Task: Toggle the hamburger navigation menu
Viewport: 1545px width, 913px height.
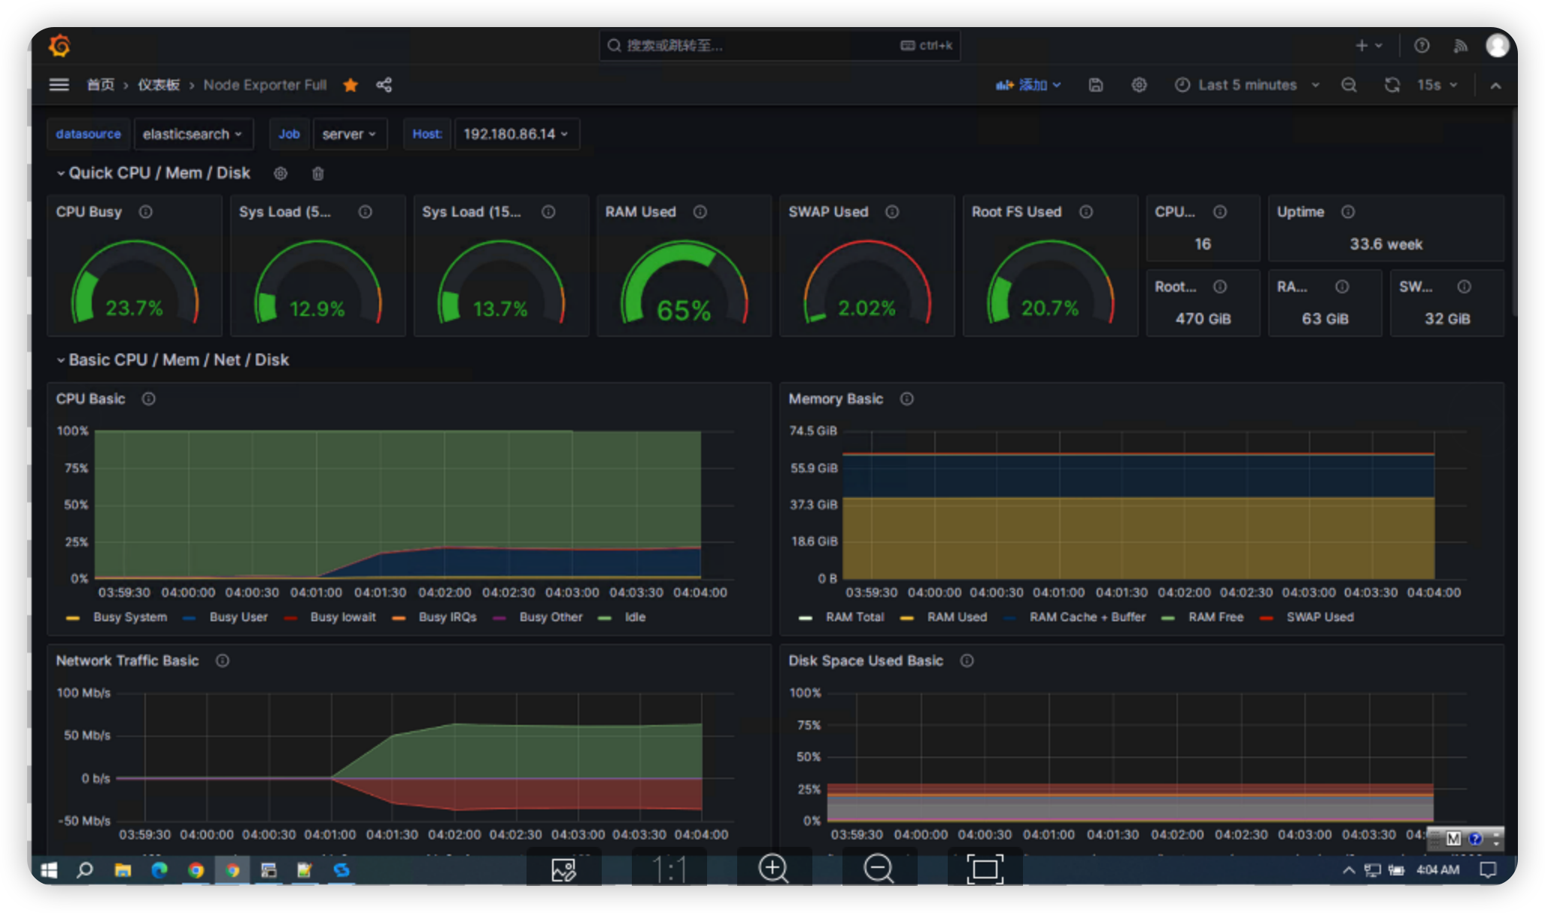Action: tap(59, 85)
